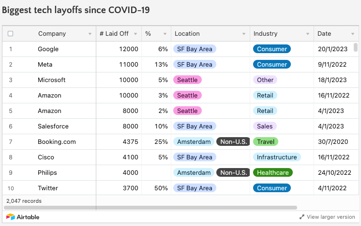Click the Sales industry tag
This screenshot has height=226, width=361.
pos(265,126)
